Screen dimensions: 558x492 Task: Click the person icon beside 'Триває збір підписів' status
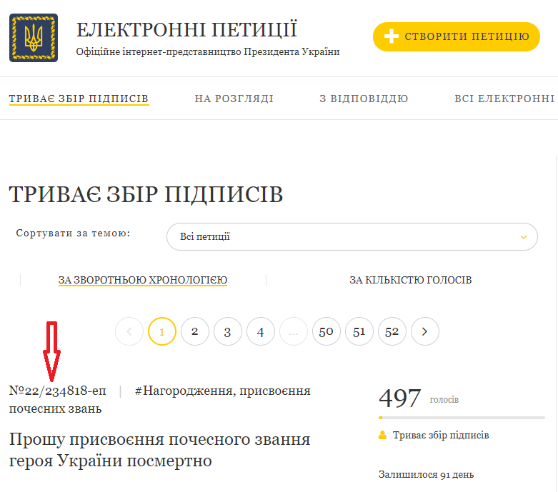(382, 435)
